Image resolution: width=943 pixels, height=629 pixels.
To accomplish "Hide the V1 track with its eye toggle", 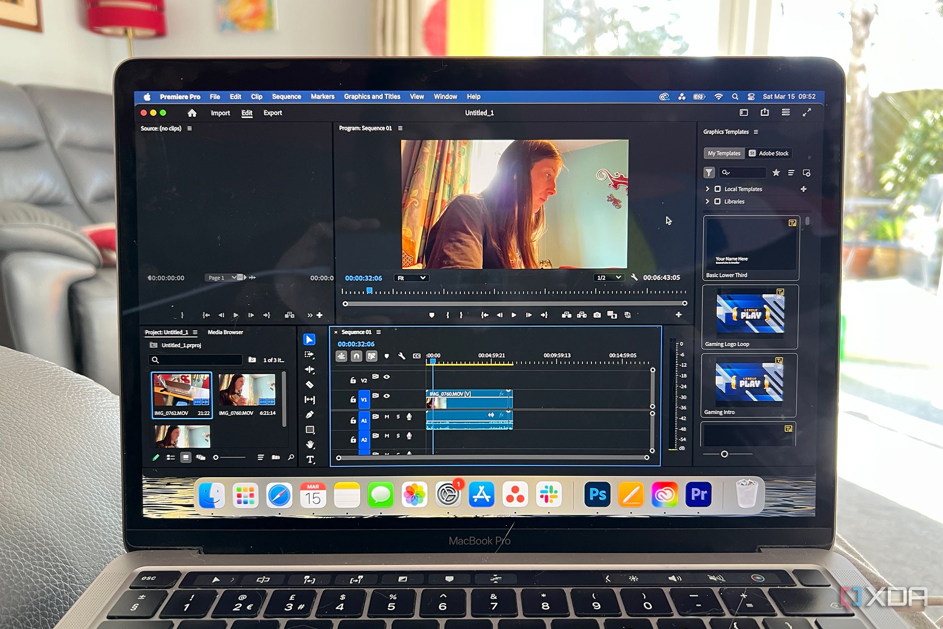I will tap(387, 395).
